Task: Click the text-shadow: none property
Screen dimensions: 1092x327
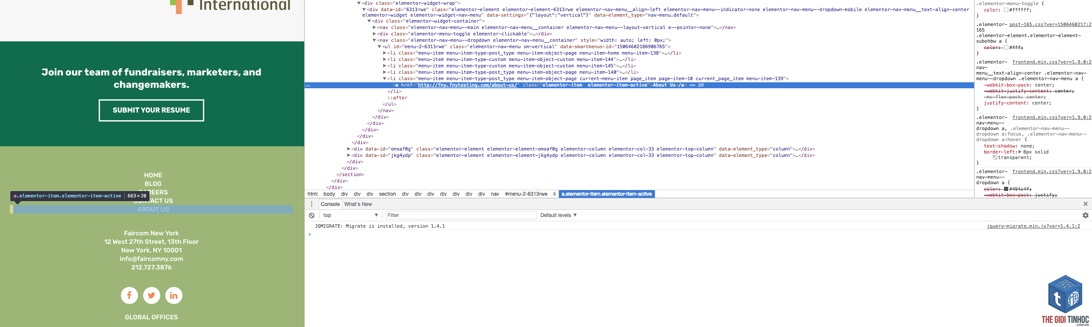Action: point(1009,146)
